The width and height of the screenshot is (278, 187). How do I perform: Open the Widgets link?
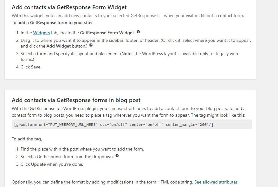pos(41,33)
